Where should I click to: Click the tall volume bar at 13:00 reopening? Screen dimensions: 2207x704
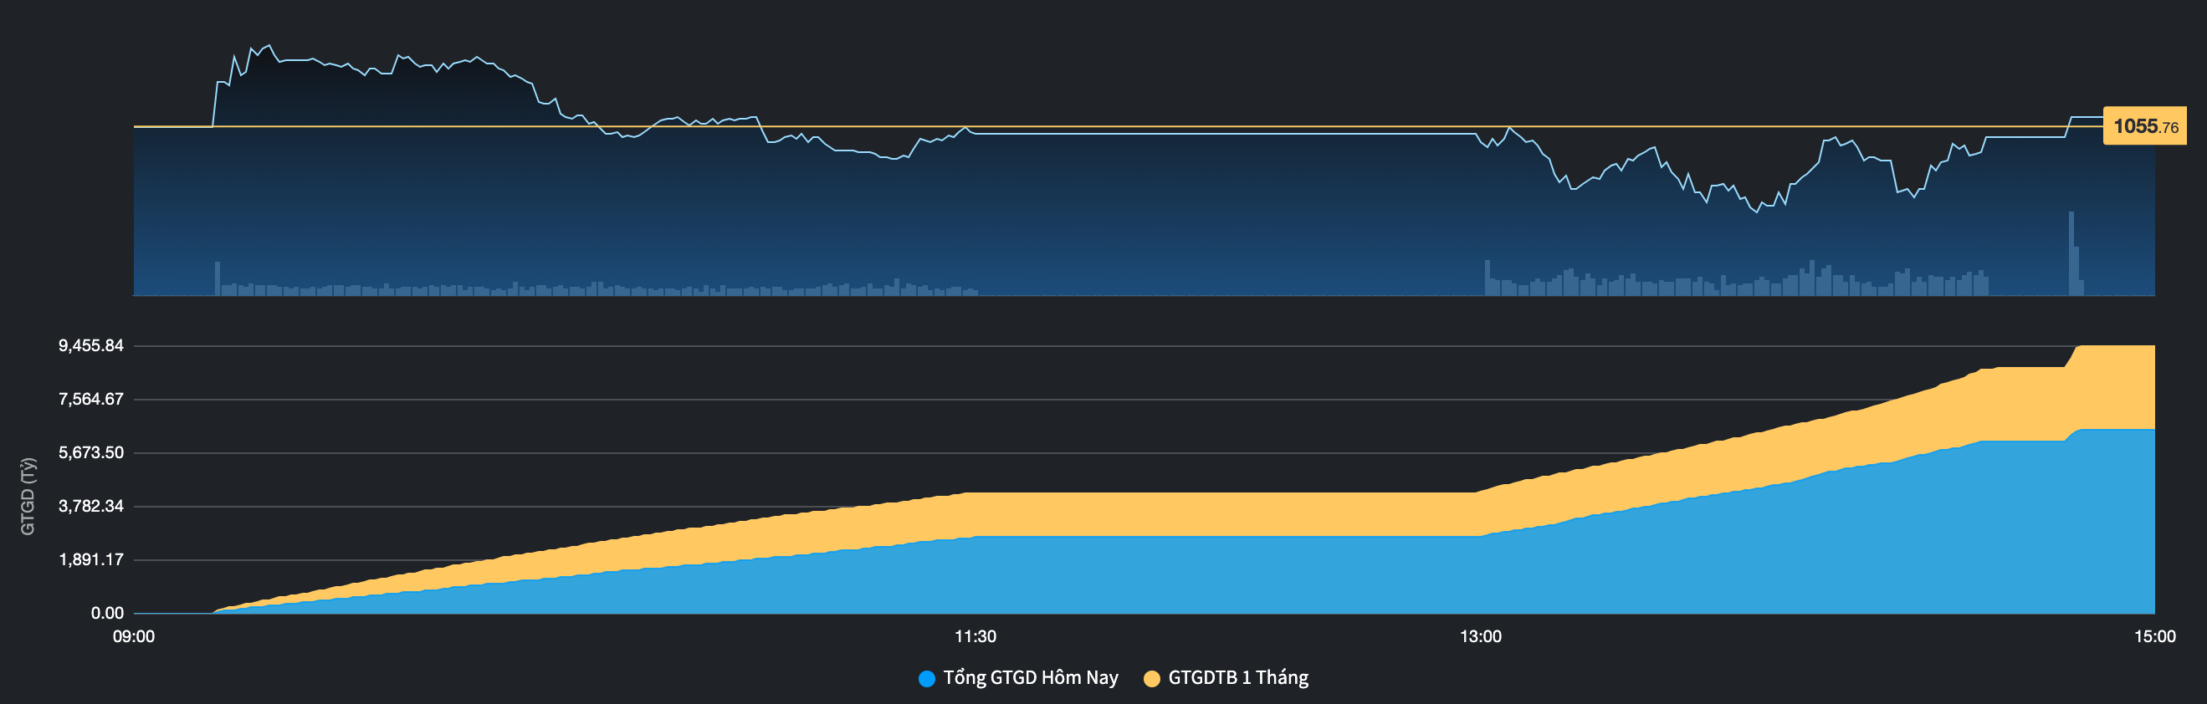pyautogui.click(x=1488, y=278)
